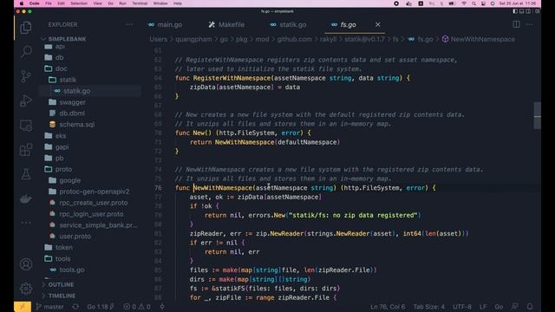Split the editor to the right
This screenshot has height=312, width=555.
tap(517, 24)
